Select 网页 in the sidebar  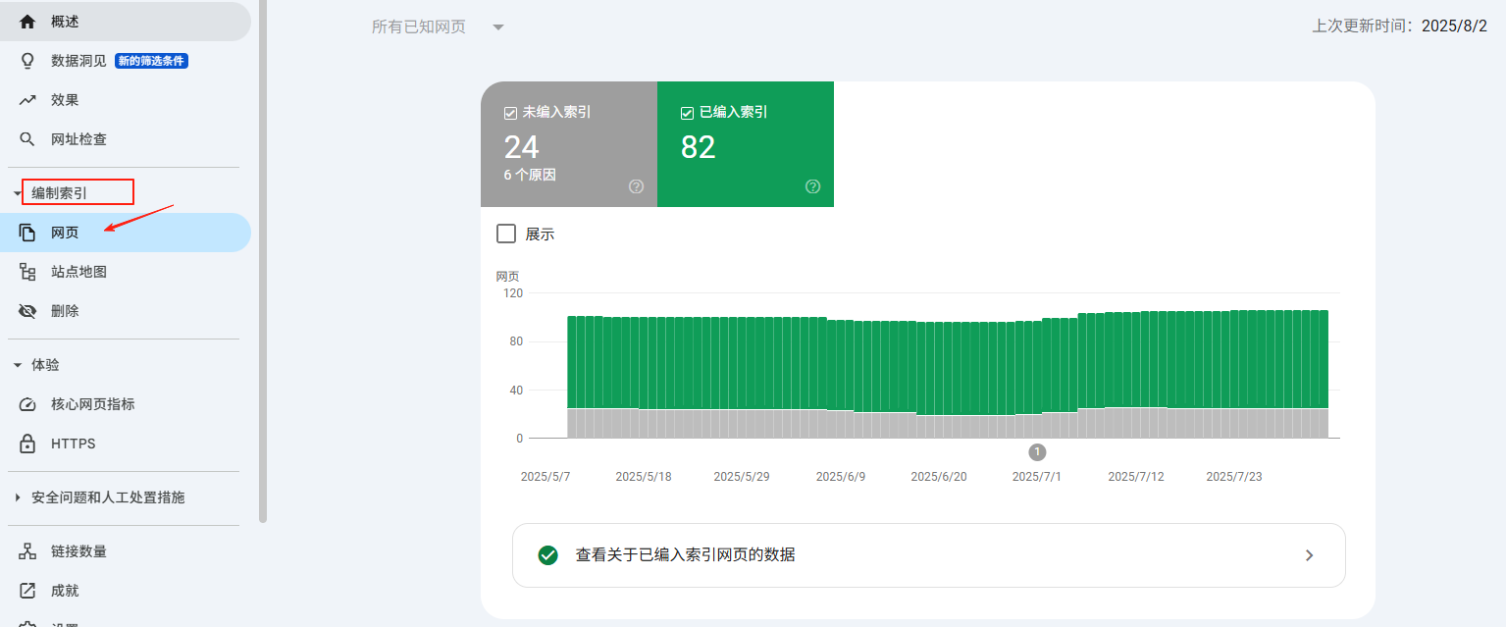(x=65, y=233)
